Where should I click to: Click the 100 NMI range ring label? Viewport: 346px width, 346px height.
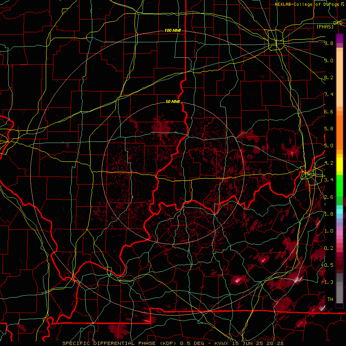tap(173, 30)
